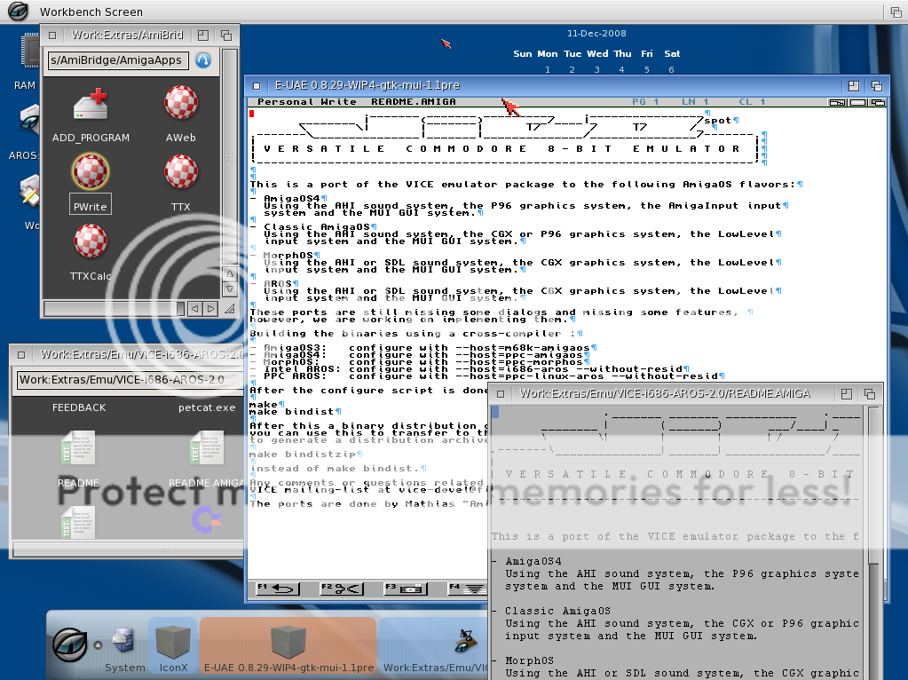Click the first gadget right of CL 1
Image resolution: width=908 pixels, height=680 pixels.
837,102
